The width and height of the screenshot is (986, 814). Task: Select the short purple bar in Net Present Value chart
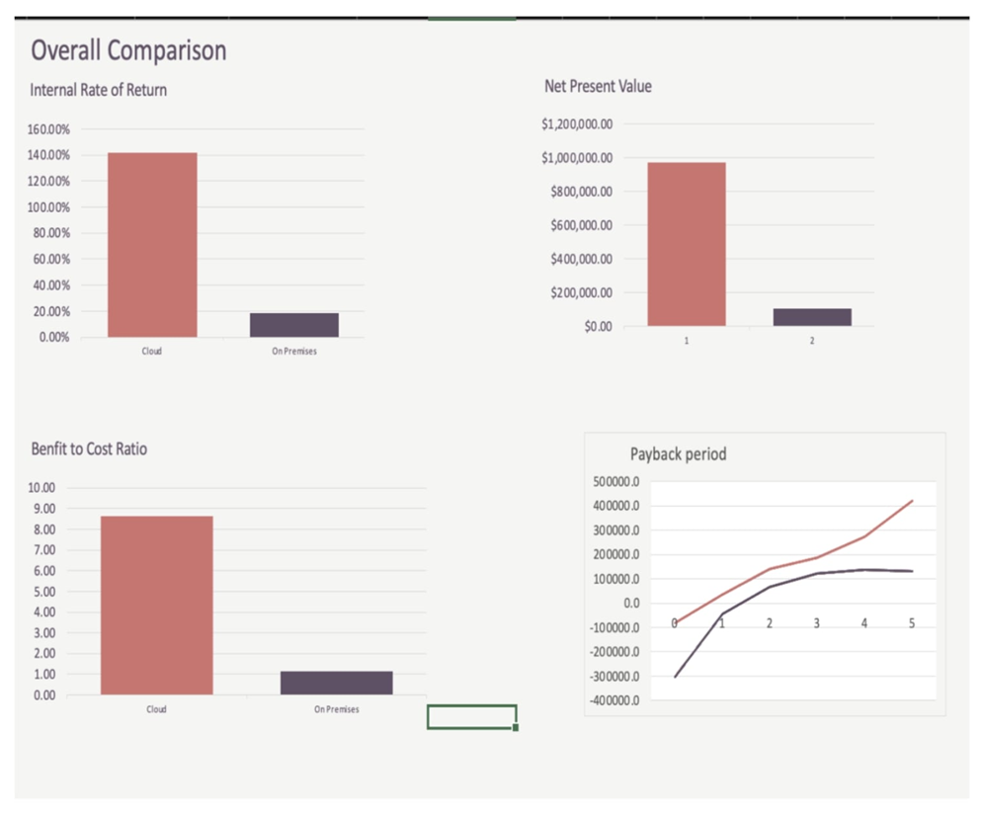(812, 317)
